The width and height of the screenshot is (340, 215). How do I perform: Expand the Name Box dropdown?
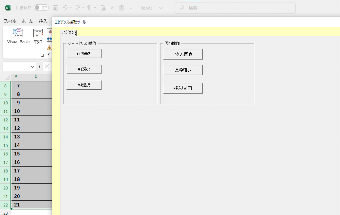32,66
